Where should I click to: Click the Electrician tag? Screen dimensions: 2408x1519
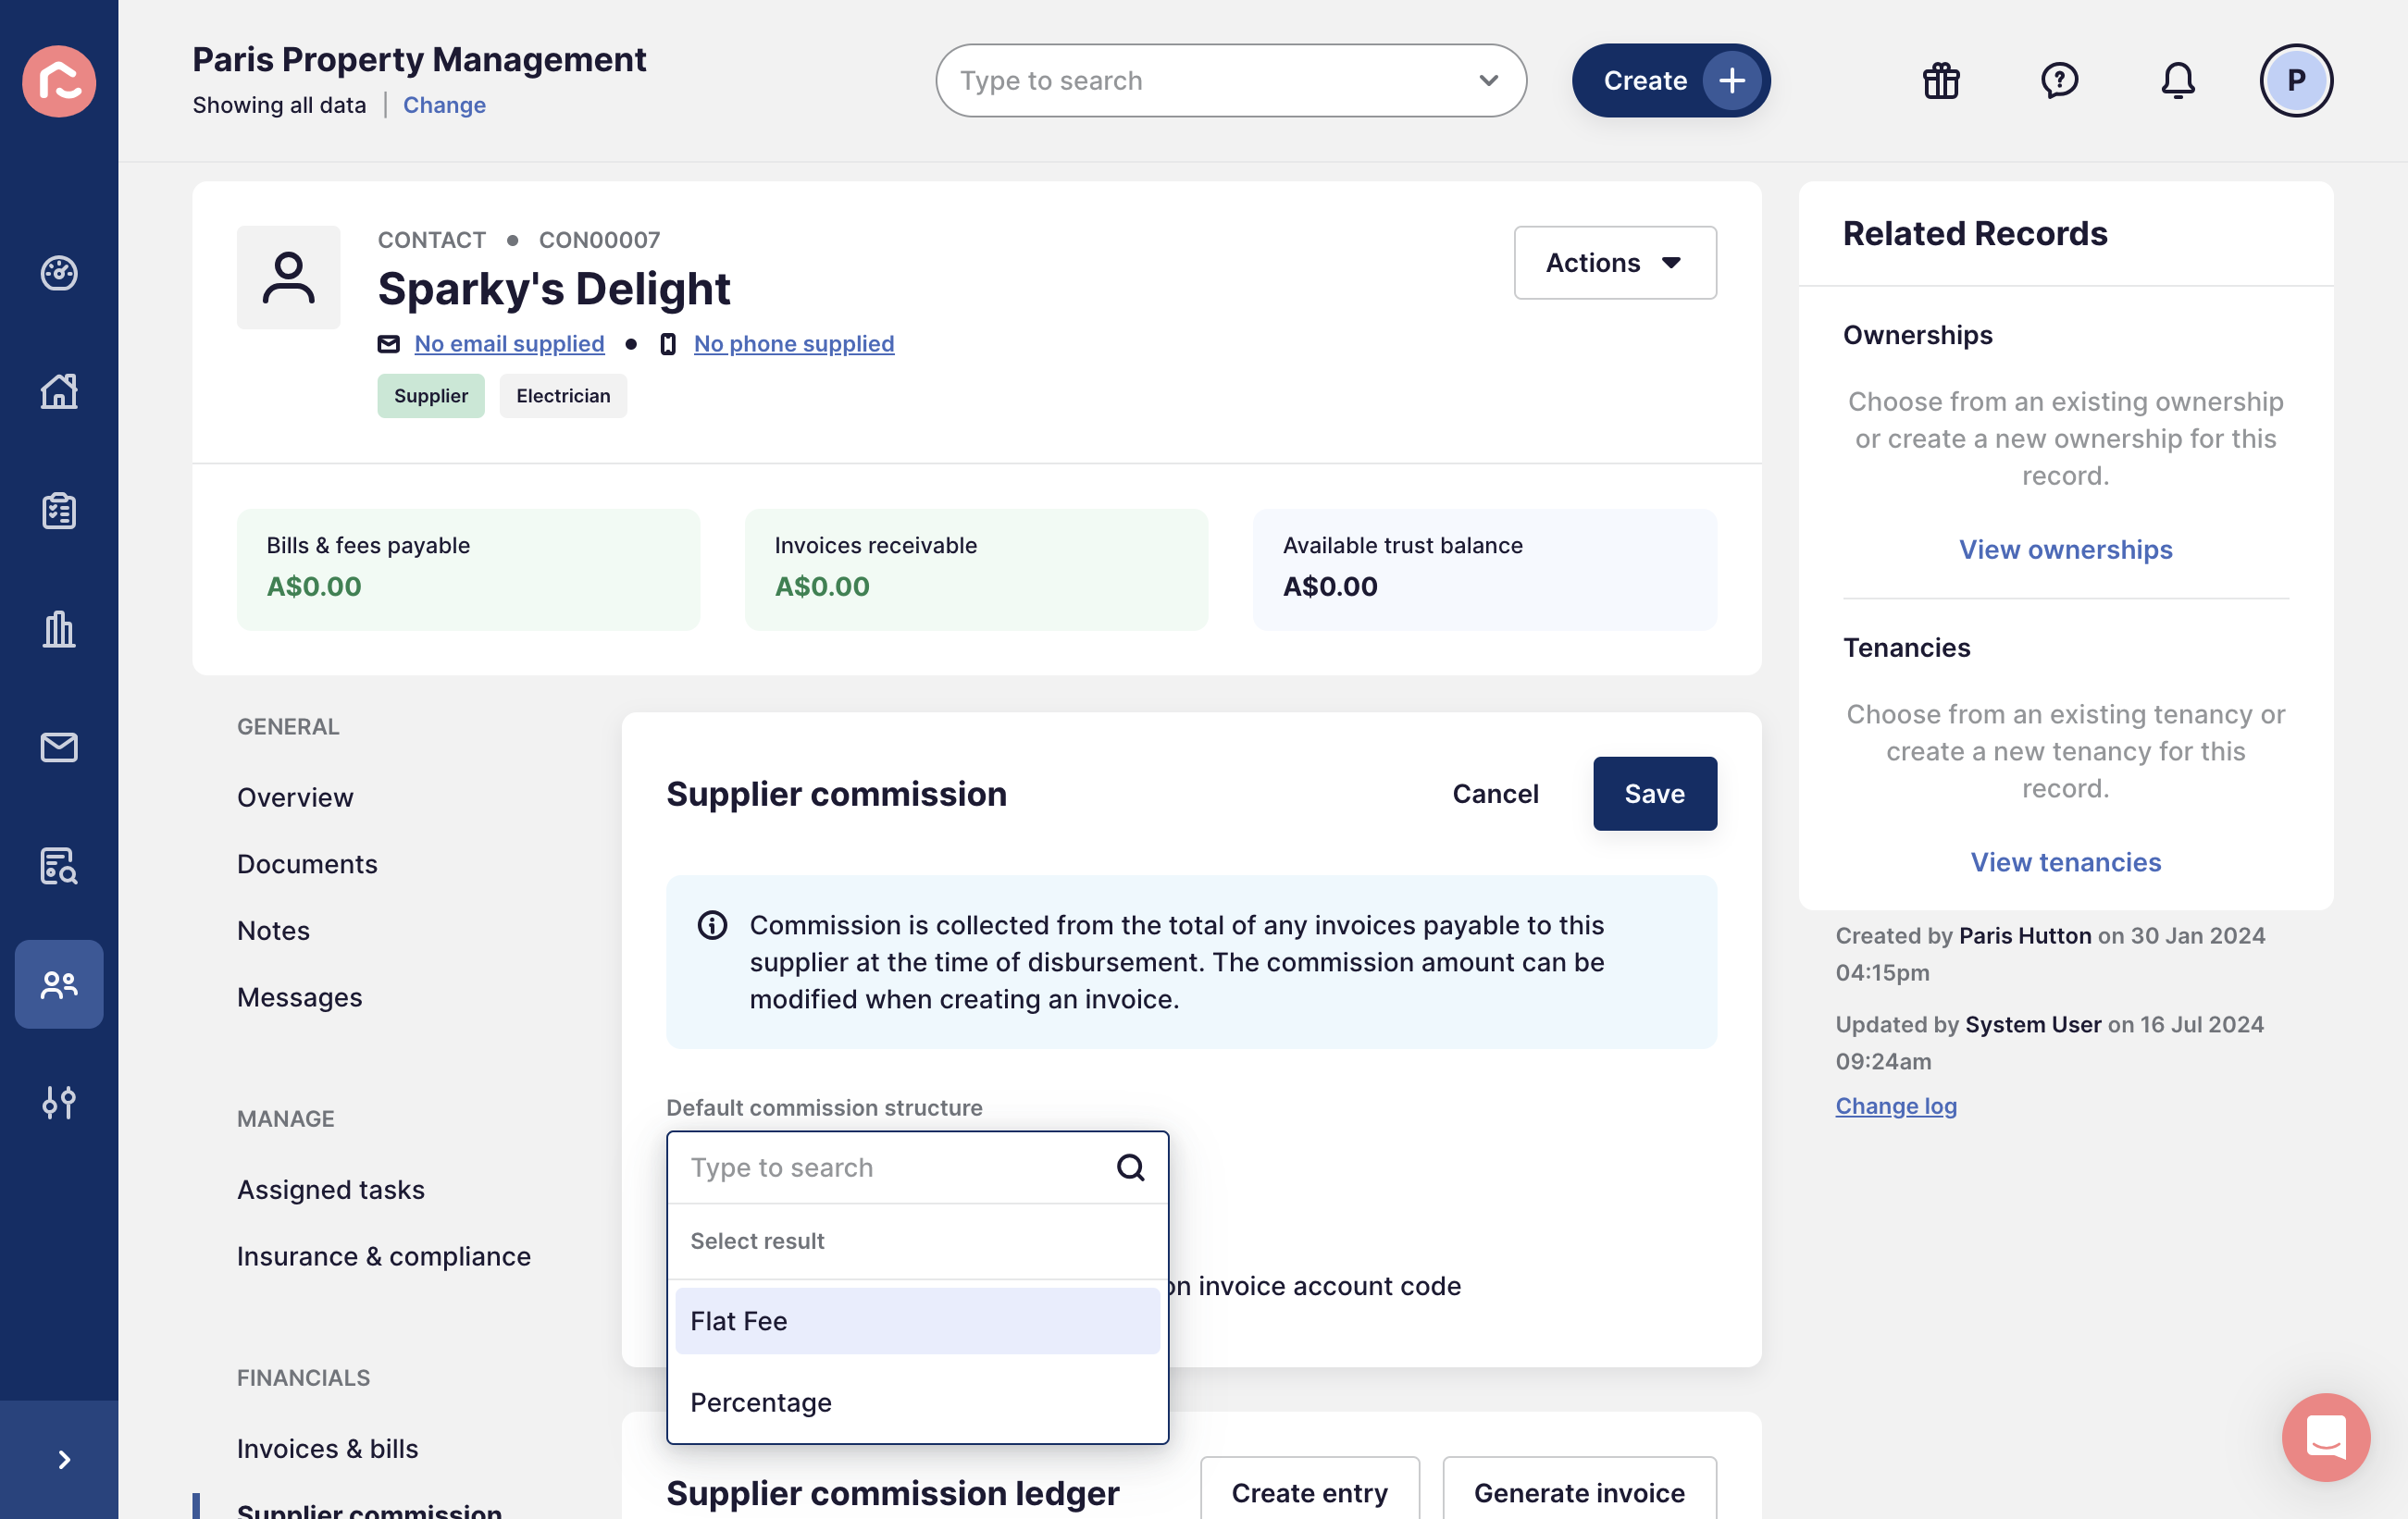[563, 396]
